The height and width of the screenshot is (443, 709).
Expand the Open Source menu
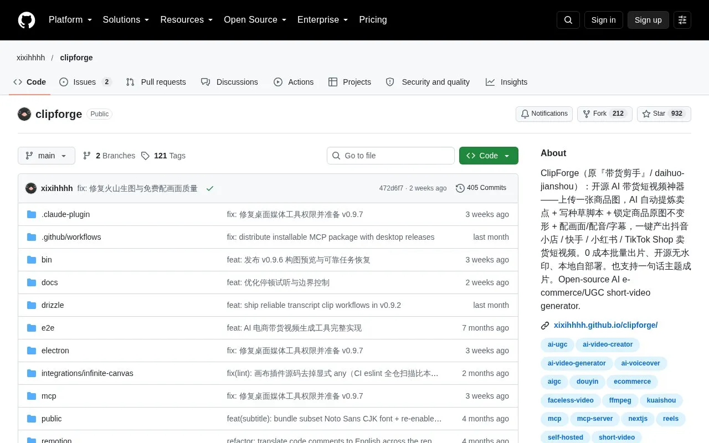[x=255, y=20]
